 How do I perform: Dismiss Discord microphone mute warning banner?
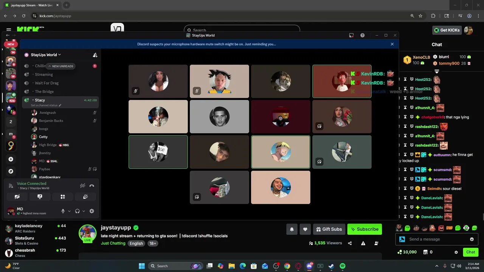[x=392, y=44]
